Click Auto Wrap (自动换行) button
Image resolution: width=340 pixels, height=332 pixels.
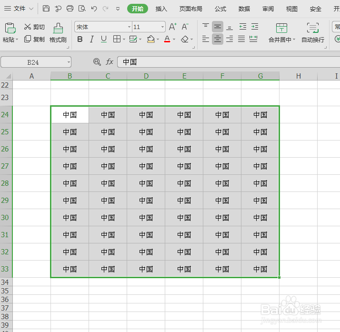click(x=313, y=33)
